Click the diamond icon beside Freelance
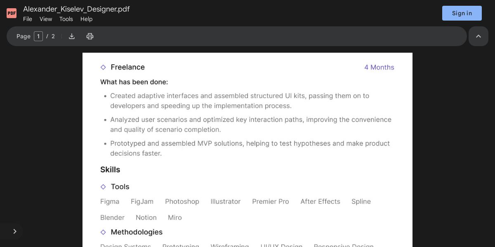The image size is (495, 247). coord(103,67)
